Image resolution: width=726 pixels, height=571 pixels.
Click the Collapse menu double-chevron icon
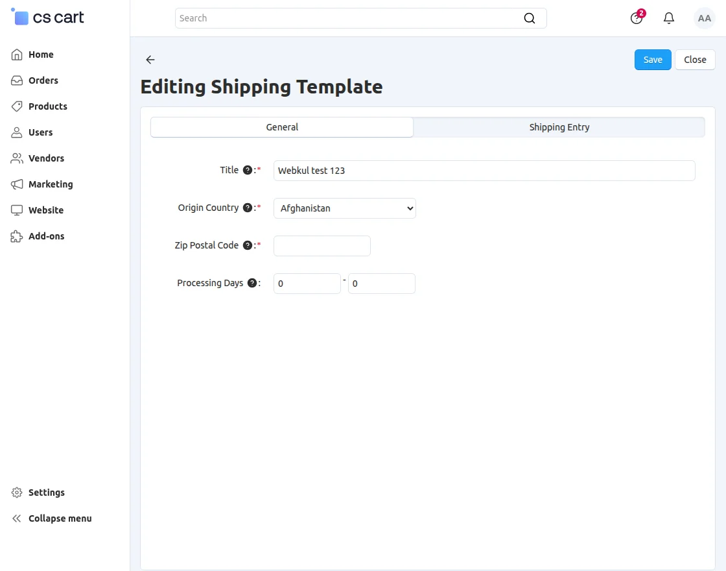[17, 518]
